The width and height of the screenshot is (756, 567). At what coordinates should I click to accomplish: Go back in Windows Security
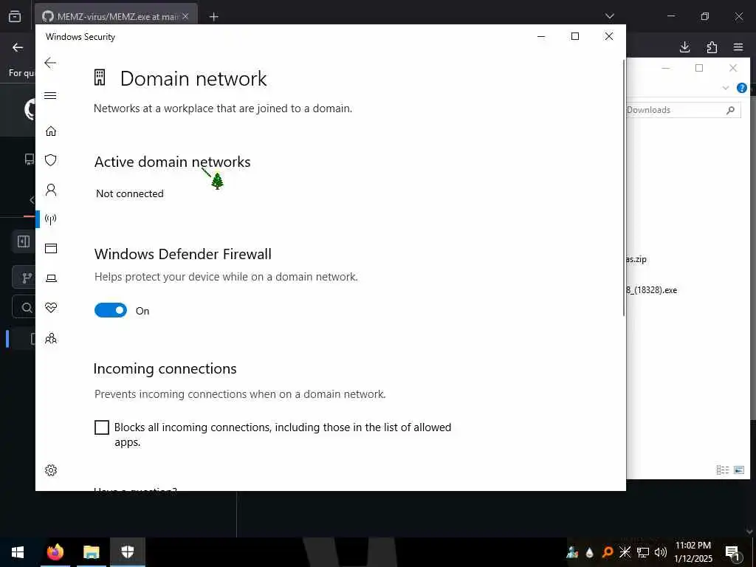coord(50,63)
